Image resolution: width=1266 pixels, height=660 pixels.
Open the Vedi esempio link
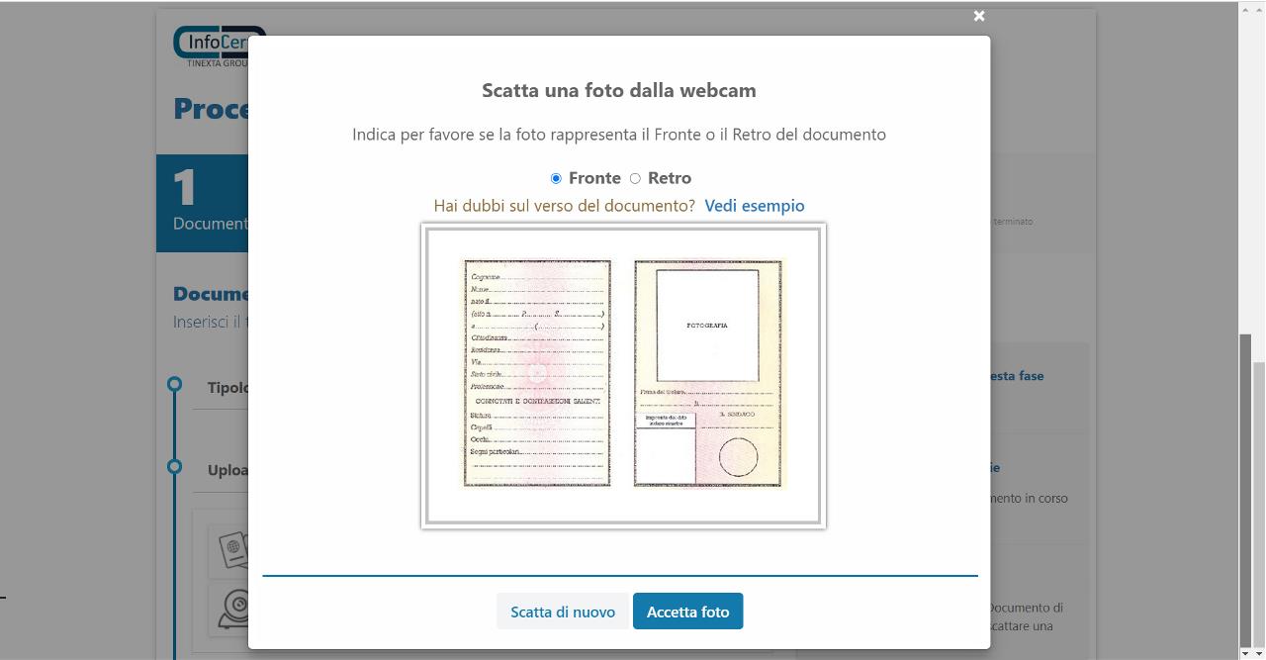[754, 206]
